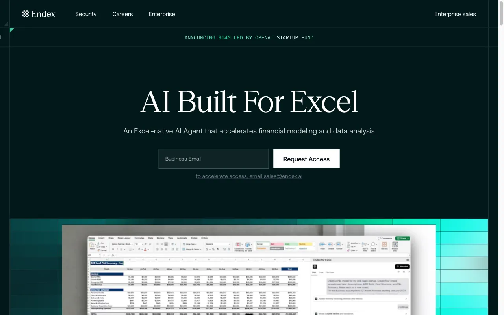The image size is (504, 315).
Task: Follow the sales@endex.ai email link
Action: point(249,176)
